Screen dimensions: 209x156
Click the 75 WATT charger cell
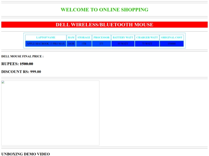pos(147,44)
